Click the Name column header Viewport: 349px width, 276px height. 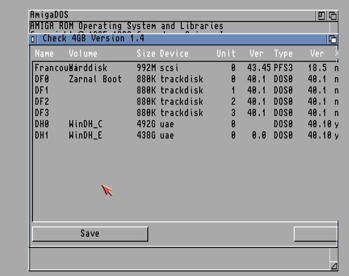44,53
